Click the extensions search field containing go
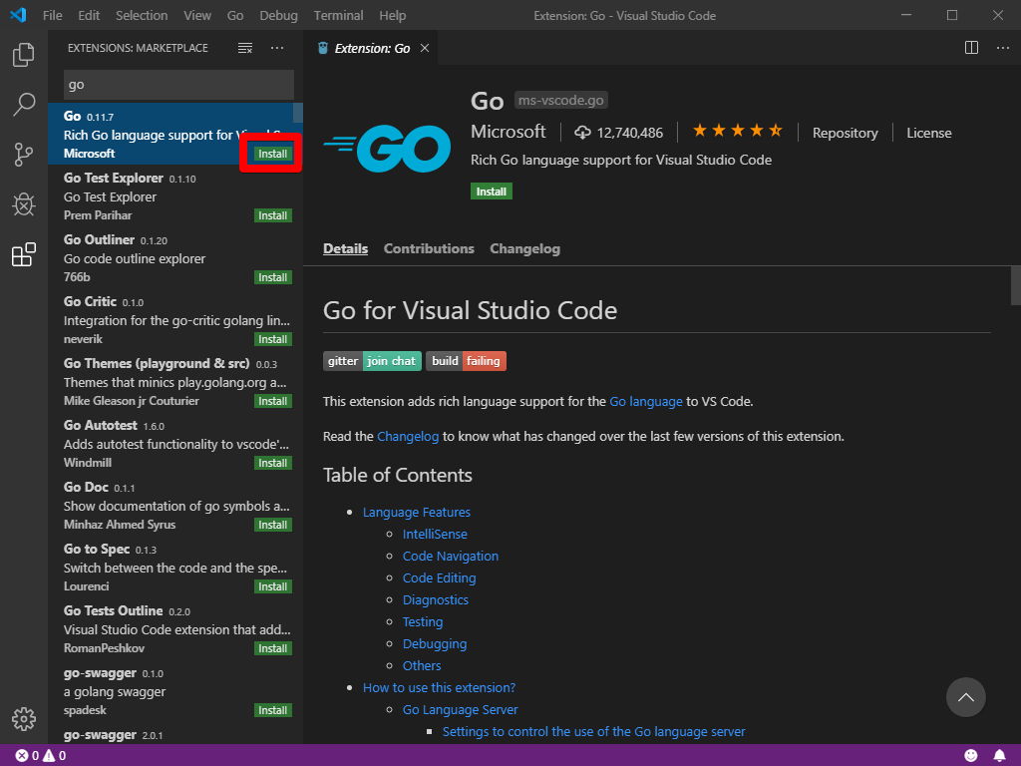The height and width of the screenshot is (766, 1021). (178, 85)
